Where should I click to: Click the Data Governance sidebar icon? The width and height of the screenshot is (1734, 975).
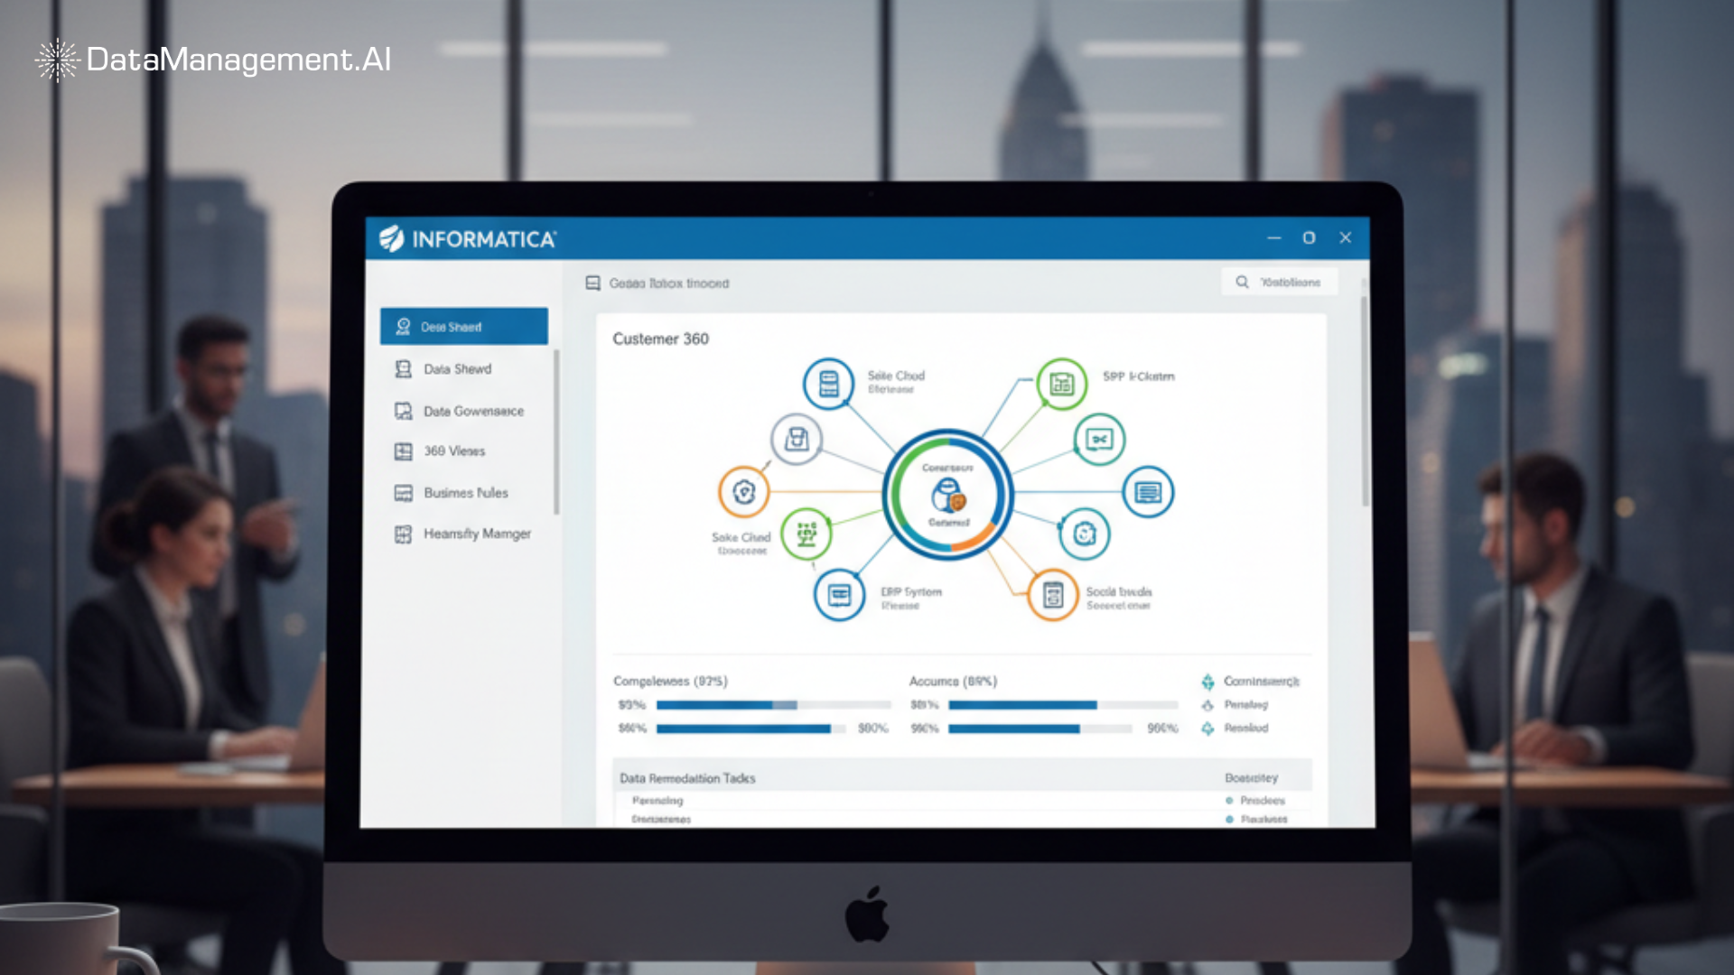[403, 411]
